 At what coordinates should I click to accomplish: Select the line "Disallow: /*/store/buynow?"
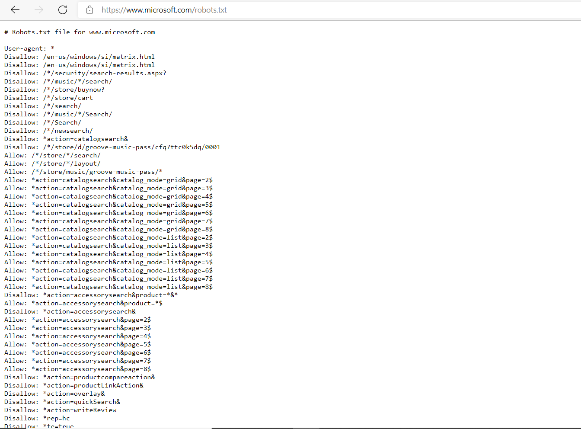(x=54, y=90)
